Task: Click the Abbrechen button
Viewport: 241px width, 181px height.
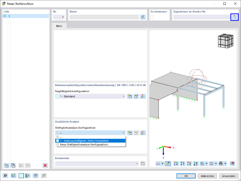Action: pyautogui.click(x=207, y=176)
